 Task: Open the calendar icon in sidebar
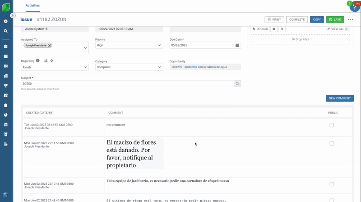pyautogui.click(x=6, y=56)
